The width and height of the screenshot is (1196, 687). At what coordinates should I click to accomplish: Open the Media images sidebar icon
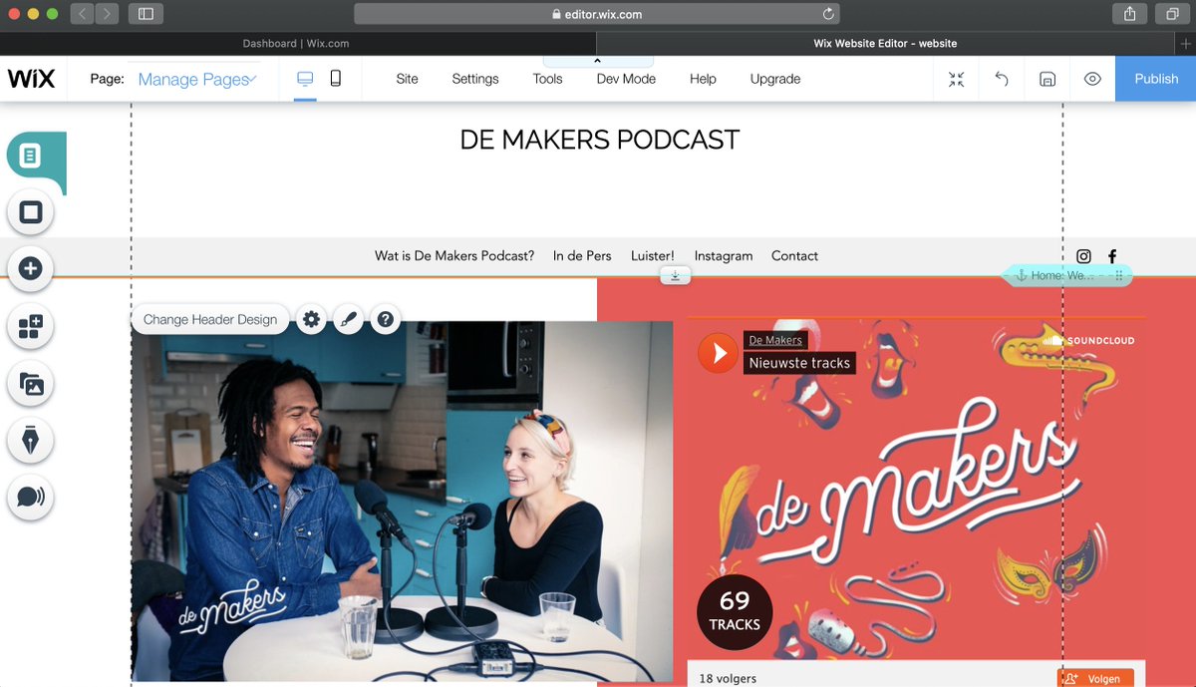pos(31,383)
